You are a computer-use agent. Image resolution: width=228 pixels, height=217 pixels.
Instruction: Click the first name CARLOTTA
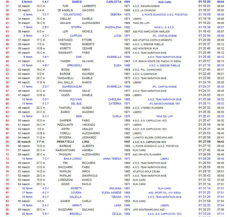click(114, 2)
